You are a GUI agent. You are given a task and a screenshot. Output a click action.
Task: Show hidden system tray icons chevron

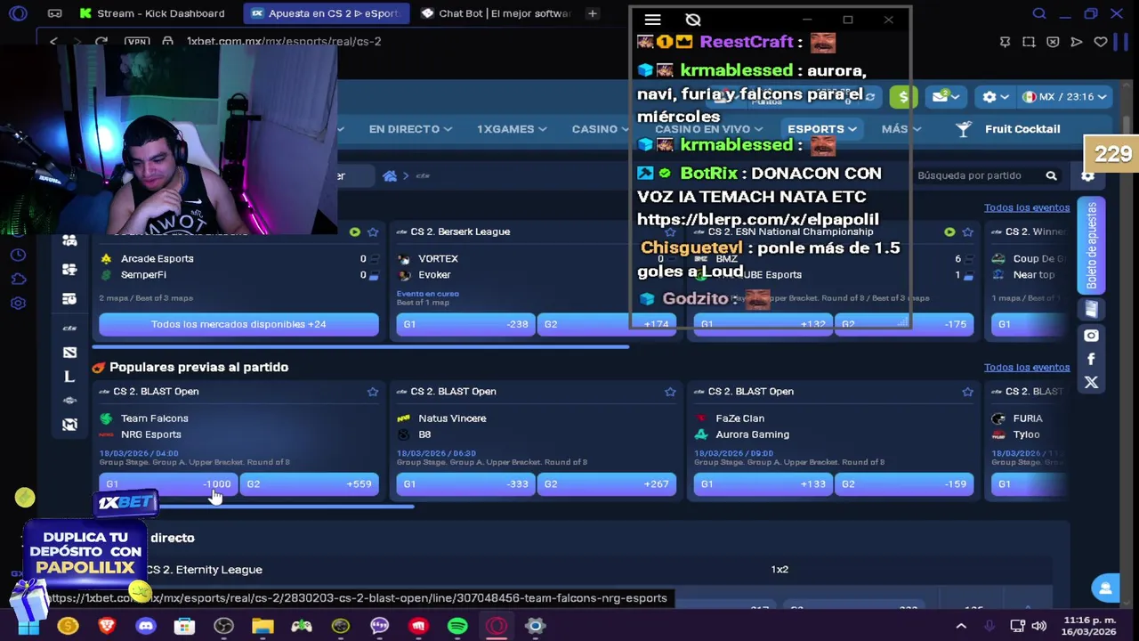(x=961, y=626)
